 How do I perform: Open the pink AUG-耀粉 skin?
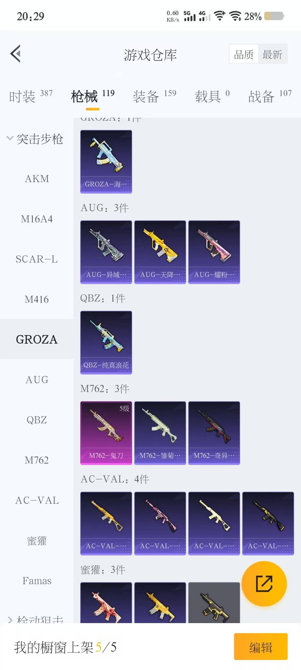[x=214, y=252]
